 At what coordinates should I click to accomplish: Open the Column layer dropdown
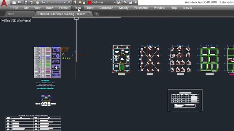[114, 3]
